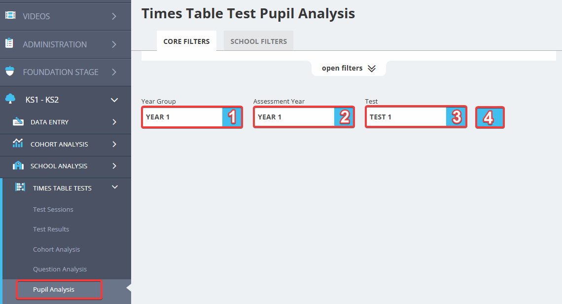Collapse the KS1 - KS2 section
Viewport: 562px width, 304px height.
[114, 99]
